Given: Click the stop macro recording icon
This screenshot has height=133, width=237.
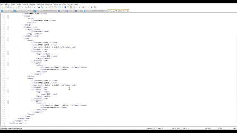Looking at the screenshot, I should point(86,7).
